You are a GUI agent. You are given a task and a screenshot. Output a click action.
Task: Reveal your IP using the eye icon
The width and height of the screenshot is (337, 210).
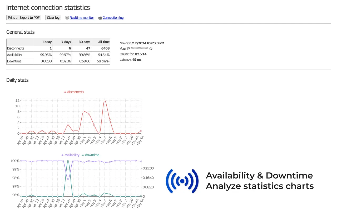coord(151,49)
